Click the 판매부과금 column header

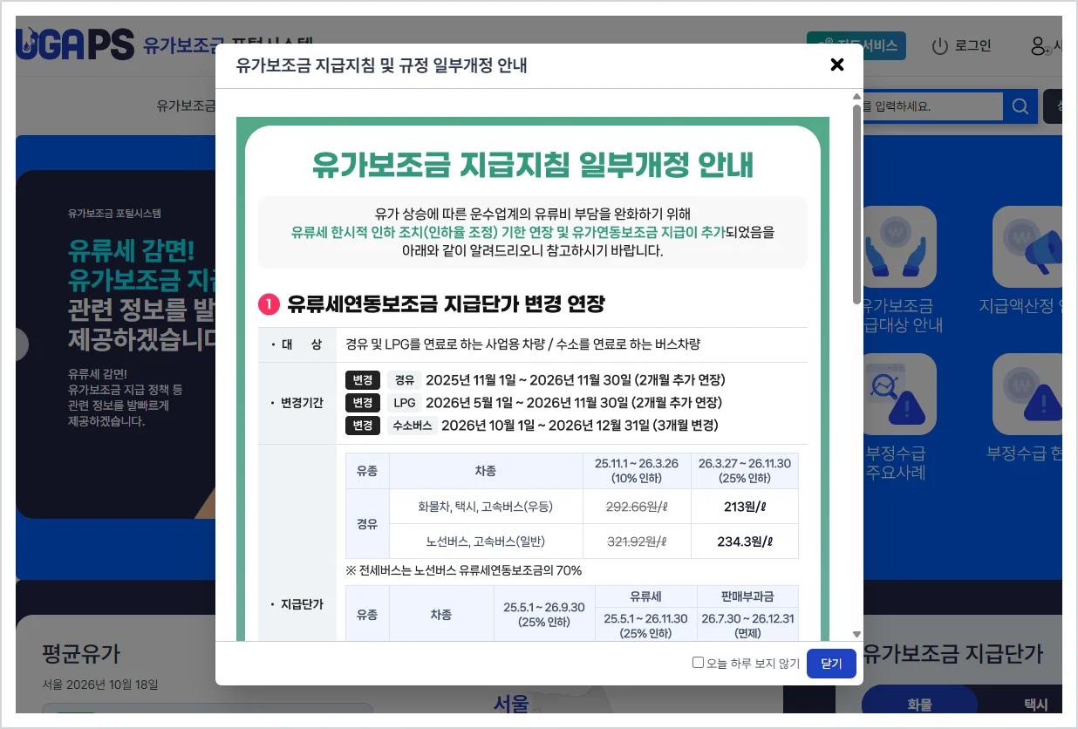[x=747, y=596]
